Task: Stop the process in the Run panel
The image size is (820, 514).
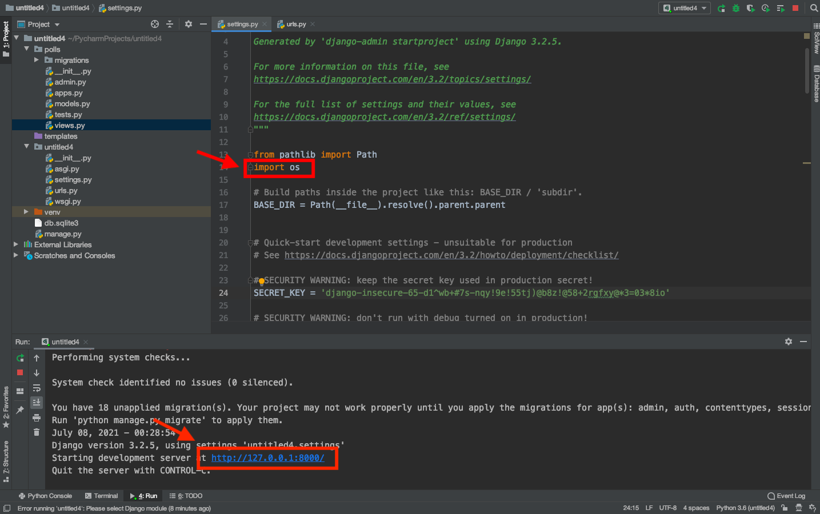Action: pyautogui.click(x=20, y=372)
